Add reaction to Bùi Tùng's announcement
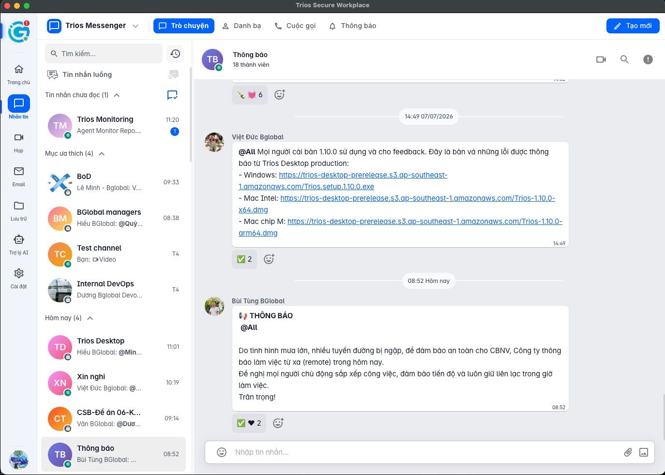This screenshot has width=665, height=475. pos(278,423)
